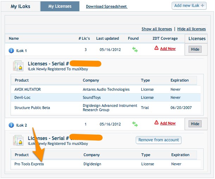This screenshot has width=215, height=179.
Task: Click the Digidesign Advanced Instrument Research Group cell
Action: [110, 108]
